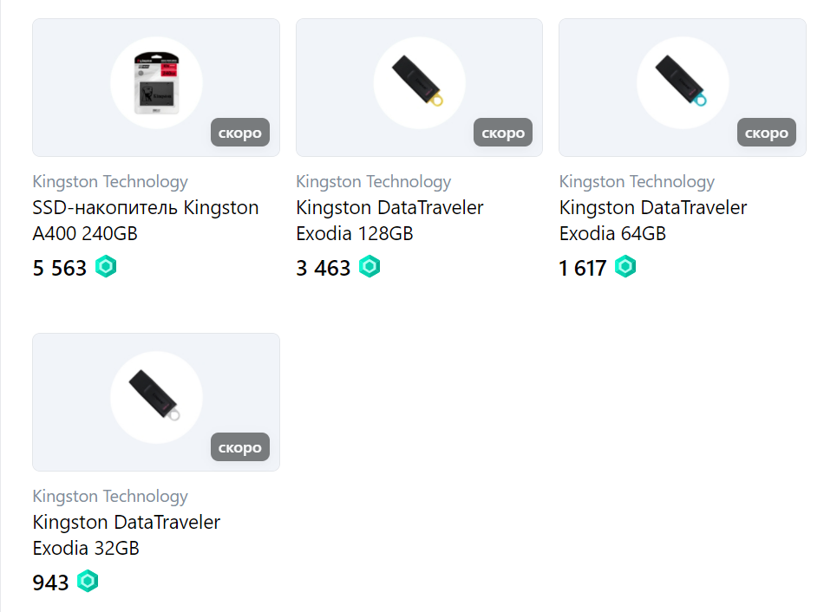Click the 'скоро' badge on the SSD card

tap(240, 133)
